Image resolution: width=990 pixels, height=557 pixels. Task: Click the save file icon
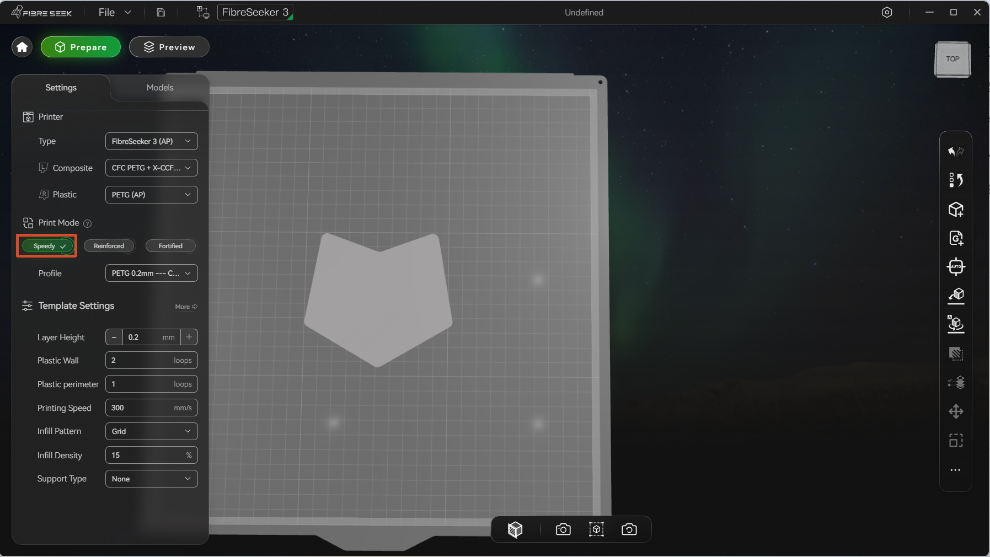161,12
